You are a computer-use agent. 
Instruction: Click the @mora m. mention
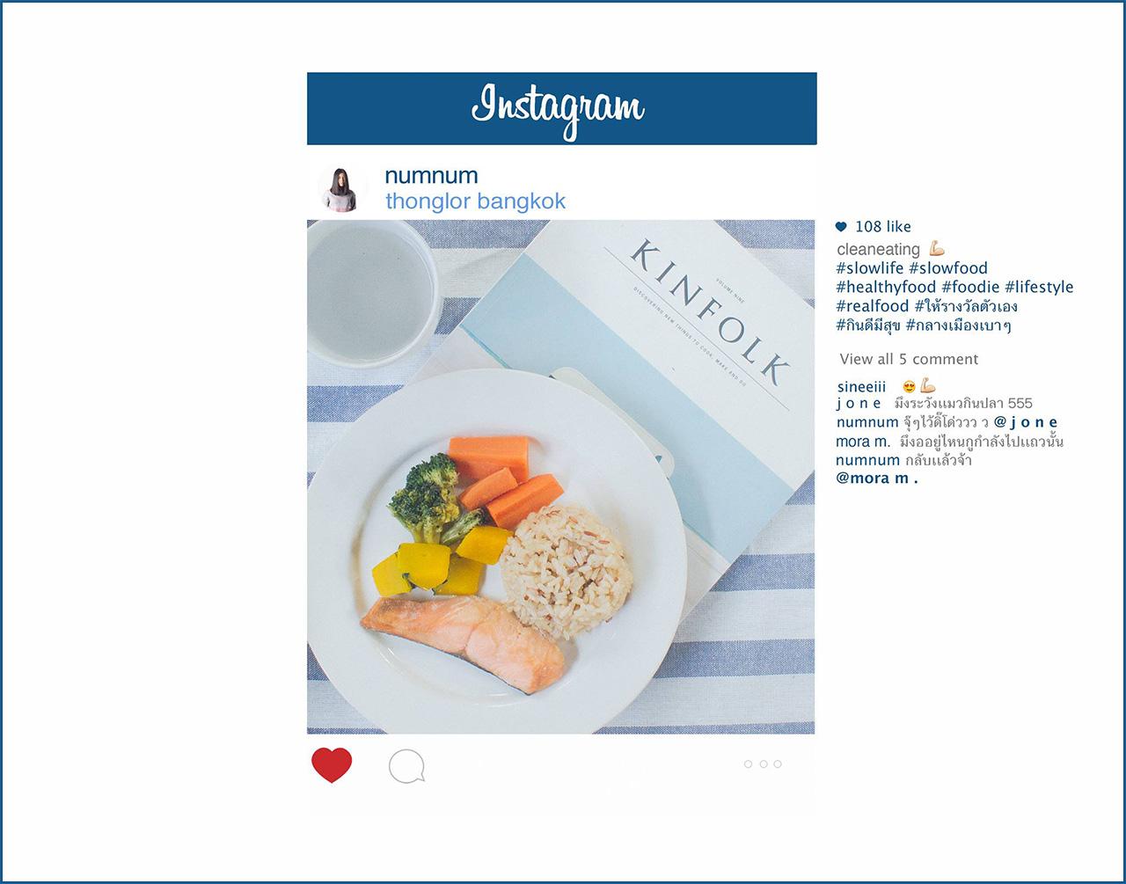877,479
